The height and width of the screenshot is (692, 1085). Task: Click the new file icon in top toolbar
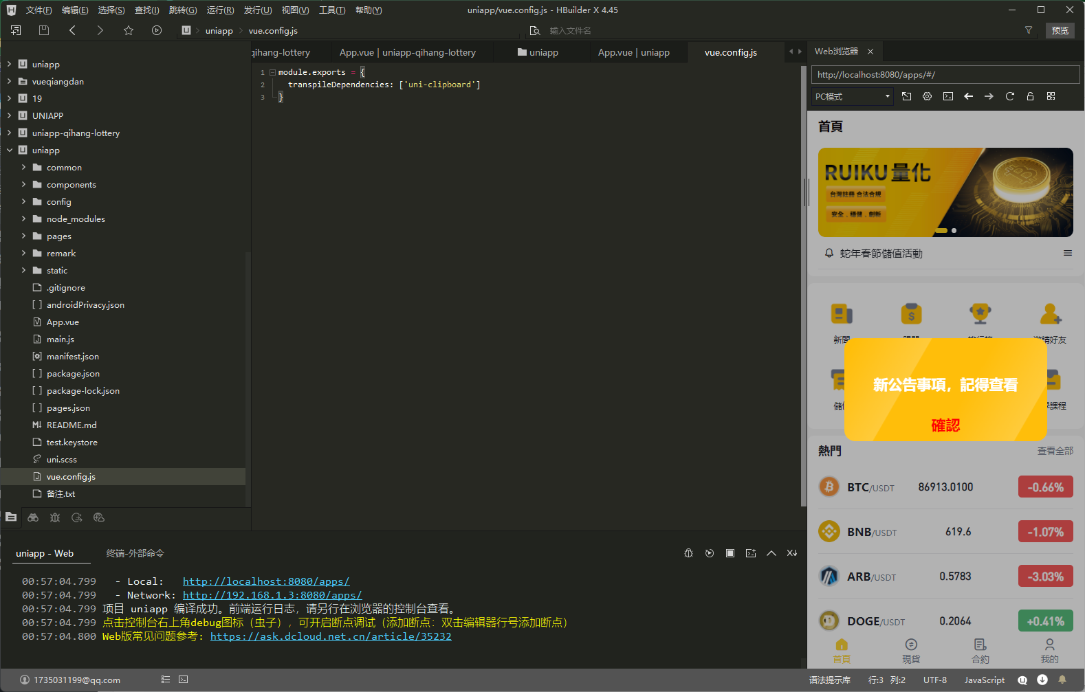coord(16,30)
